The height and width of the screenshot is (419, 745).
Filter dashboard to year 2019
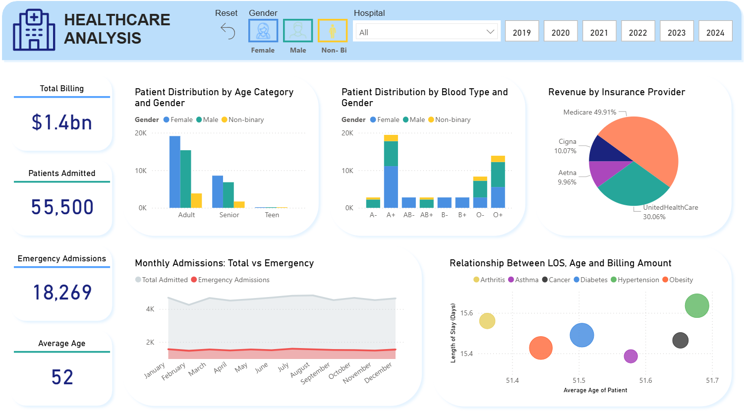[x=521, y=32]
